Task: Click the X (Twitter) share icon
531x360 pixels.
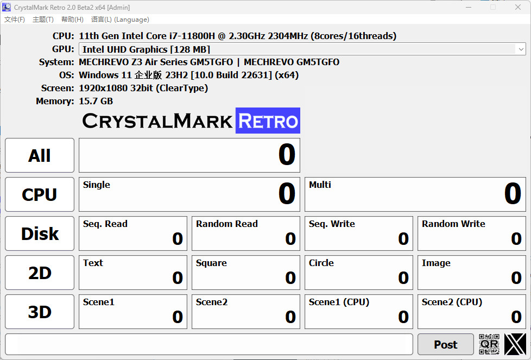Action: click(515, 344)
